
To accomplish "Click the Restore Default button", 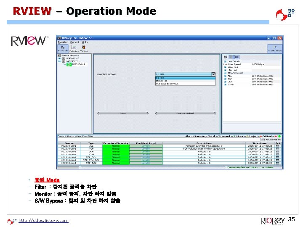I will 185,113.
